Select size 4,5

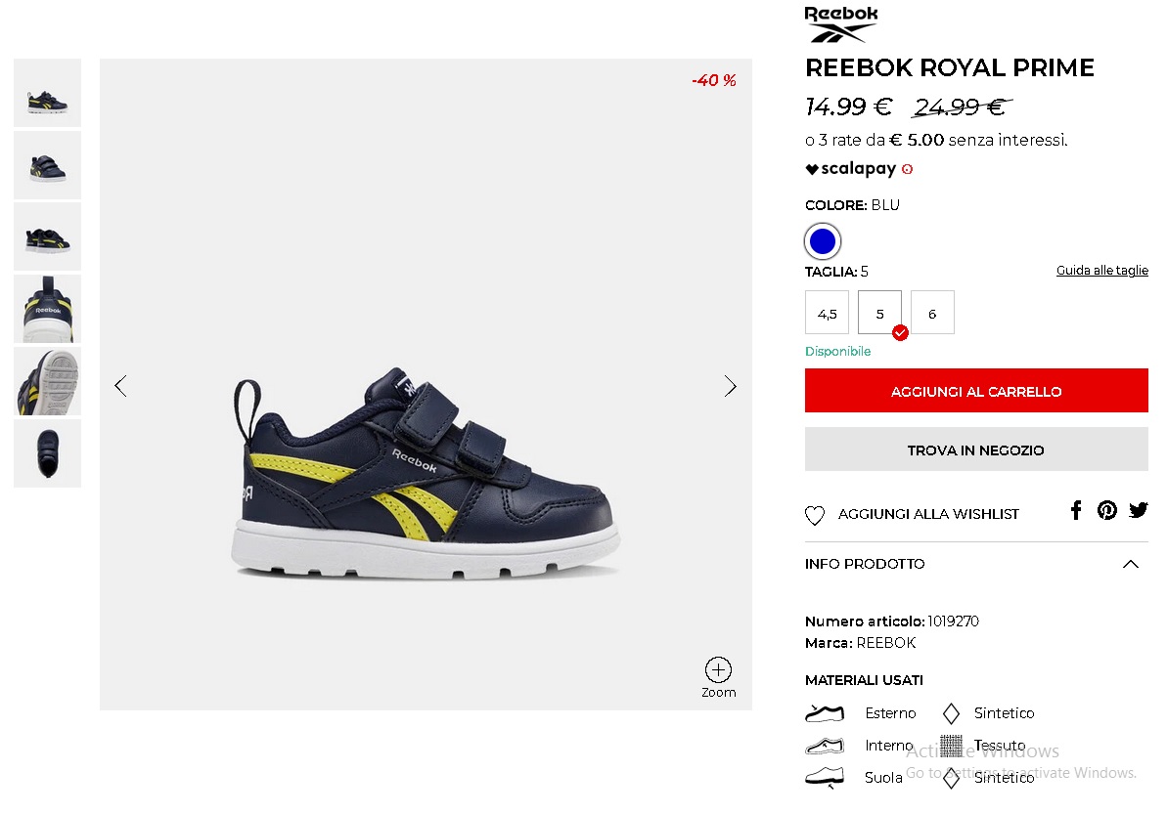[x=827, y=313]
